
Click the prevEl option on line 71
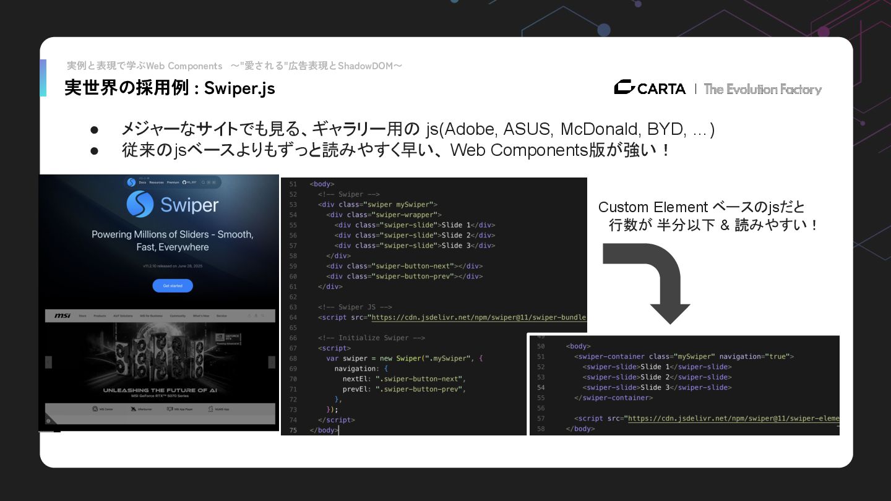click(404, 388)
